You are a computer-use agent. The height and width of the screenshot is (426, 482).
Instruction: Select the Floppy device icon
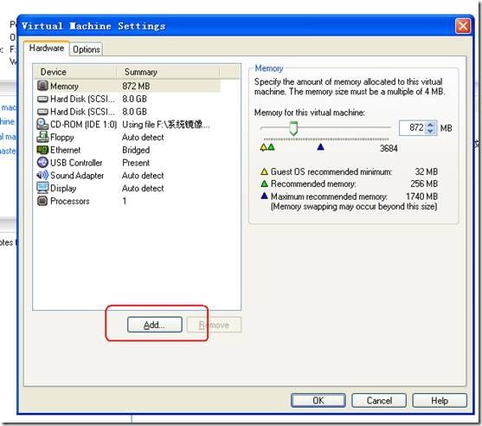(x=42, y=137)
